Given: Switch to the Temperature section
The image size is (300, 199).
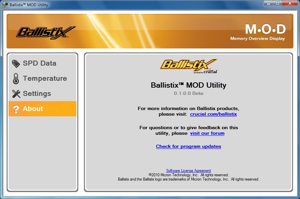Looking at the screenshot, I should [x=43, y=78].
